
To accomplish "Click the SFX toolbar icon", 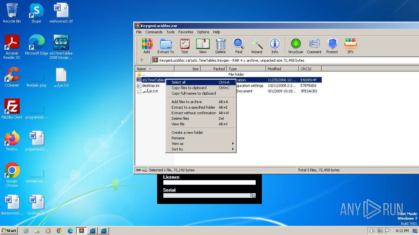I will coord(350,46).
